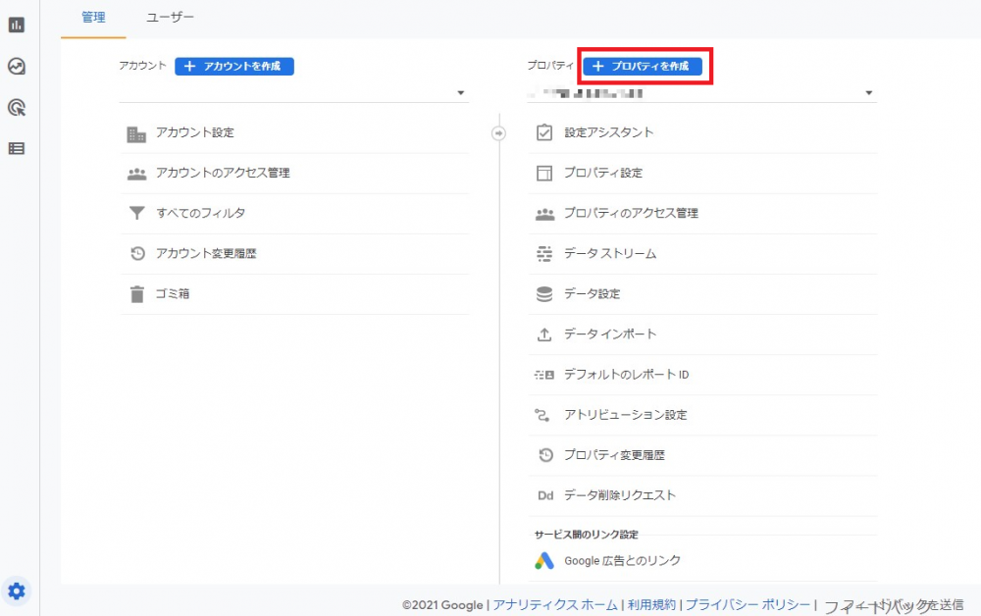Image resolution: width=981 pixels, height=616 pixels.
Task: Click the Dd icon beside データ削除リクエスト
Action: click(544, 496)
